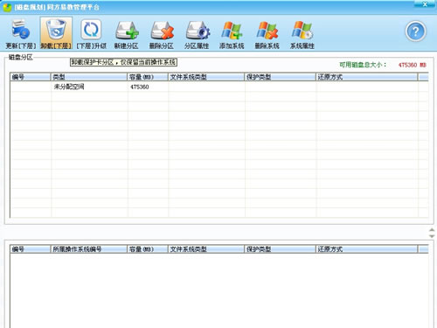The height and width of the screenshot is (328, 437).
Task: Click lower table 容量(MB) column header
Action: point(148,249)
